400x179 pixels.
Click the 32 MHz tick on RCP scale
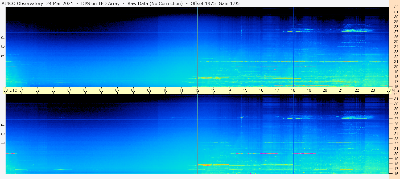pyautogui.click(x=396, y=7)
